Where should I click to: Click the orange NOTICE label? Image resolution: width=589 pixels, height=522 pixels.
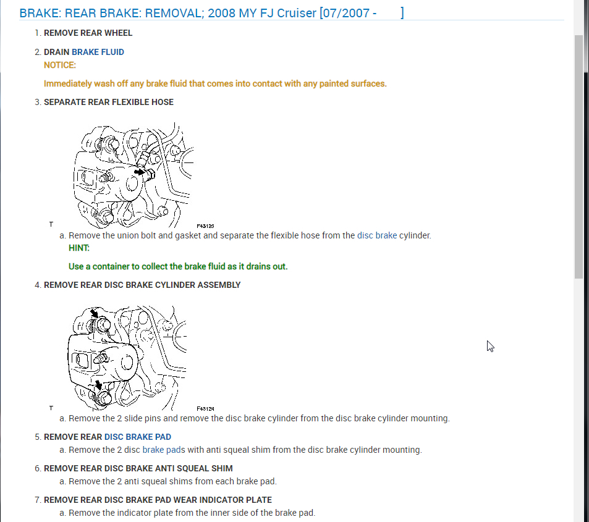pos(60,65)
